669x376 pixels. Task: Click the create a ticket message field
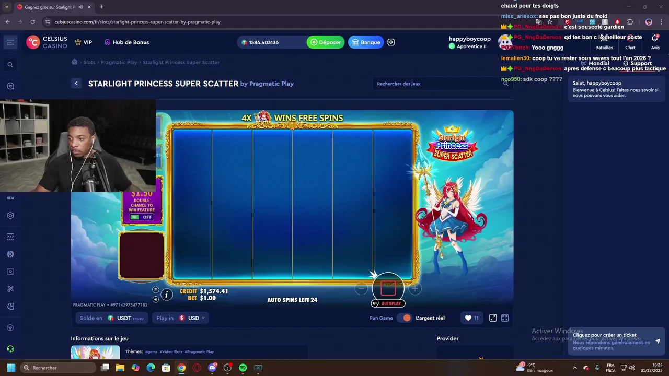point(610,342)
